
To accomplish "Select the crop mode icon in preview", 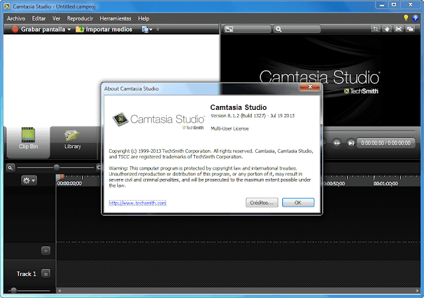I will click(376, 29).
